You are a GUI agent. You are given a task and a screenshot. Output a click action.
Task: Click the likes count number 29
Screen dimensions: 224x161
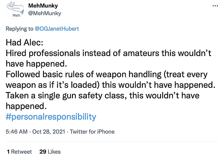[x=43, y=152]
